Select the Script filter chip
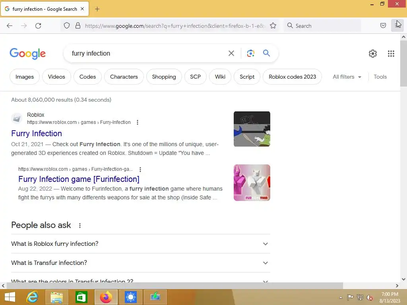Image resolution: width=407 pixels, height=305 pixels. pos(247,77)
